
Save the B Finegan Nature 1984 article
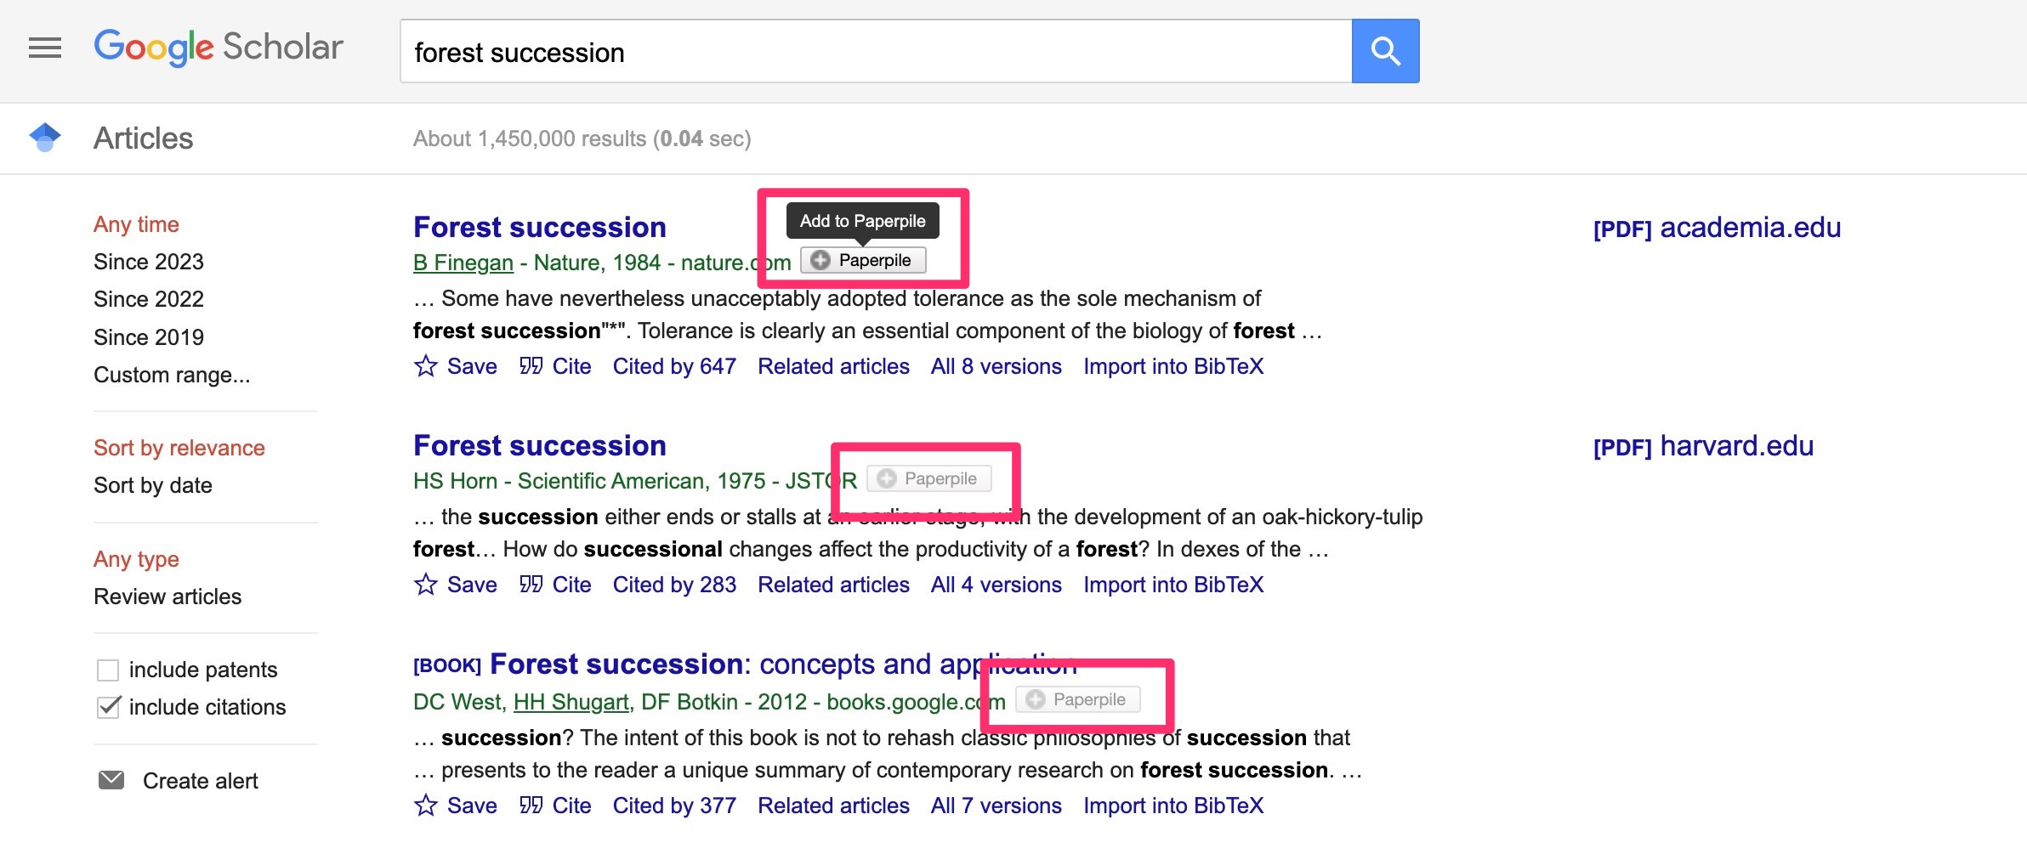pyautogui.click(x=456, y=366)
